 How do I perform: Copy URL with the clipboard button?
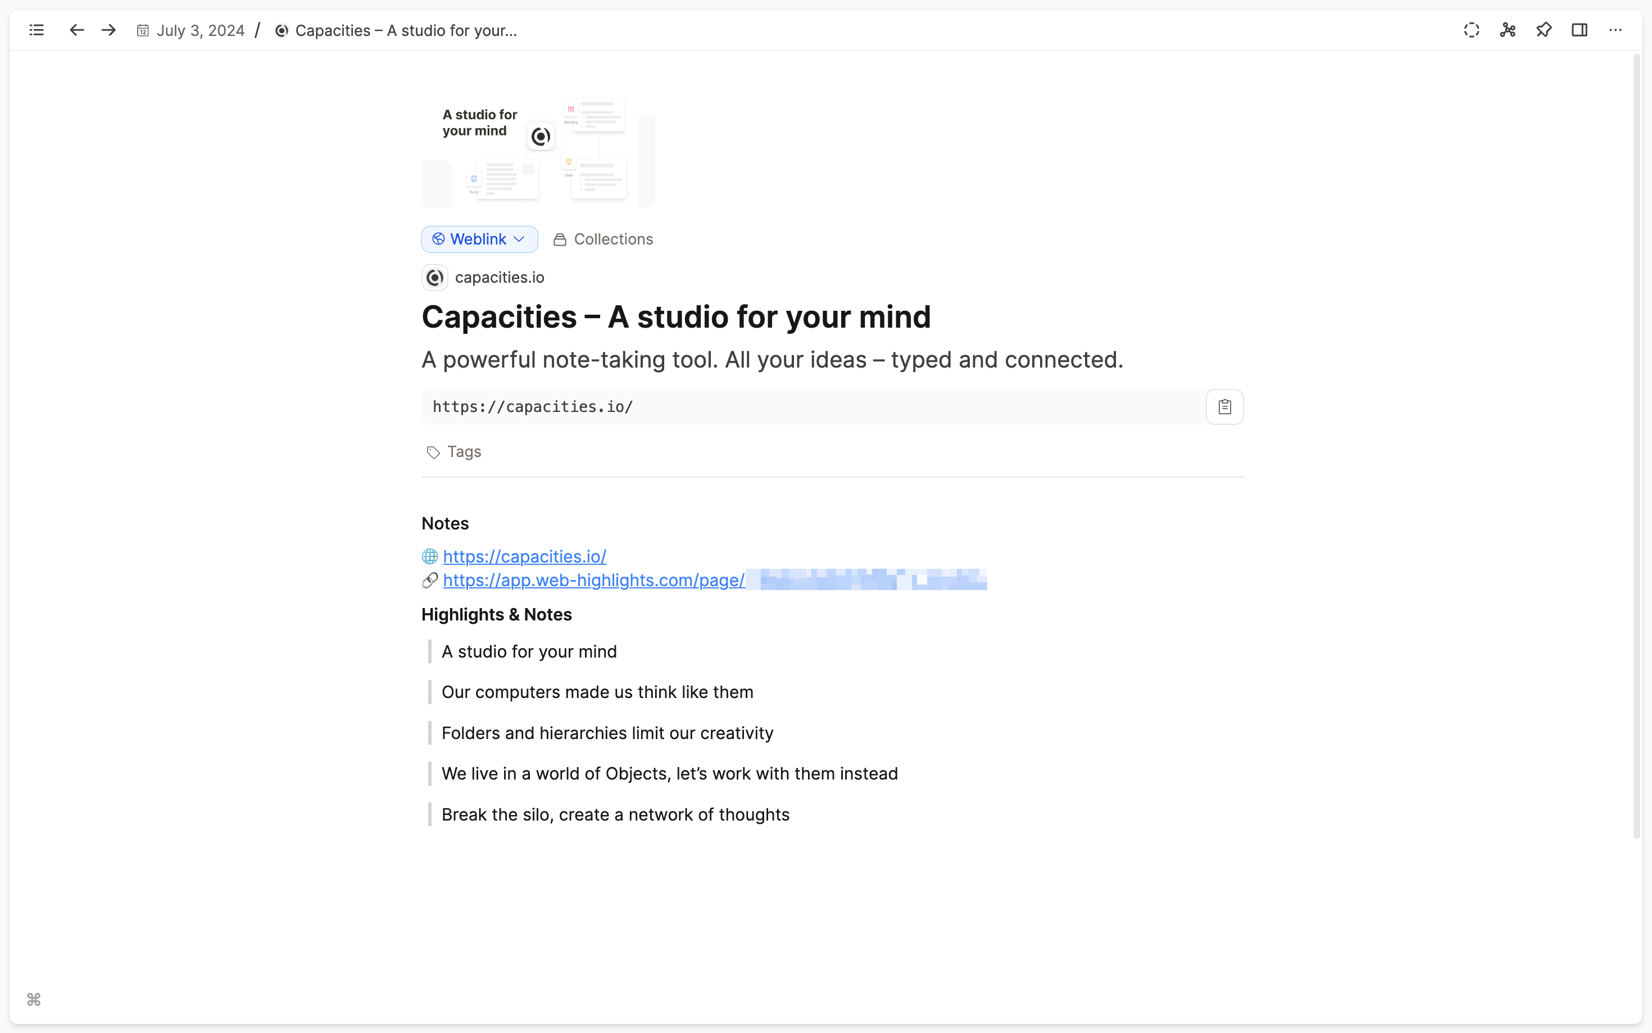(1224, 407)
